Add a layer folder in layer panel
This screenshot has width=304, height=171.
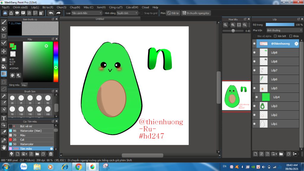click(281, 154)
